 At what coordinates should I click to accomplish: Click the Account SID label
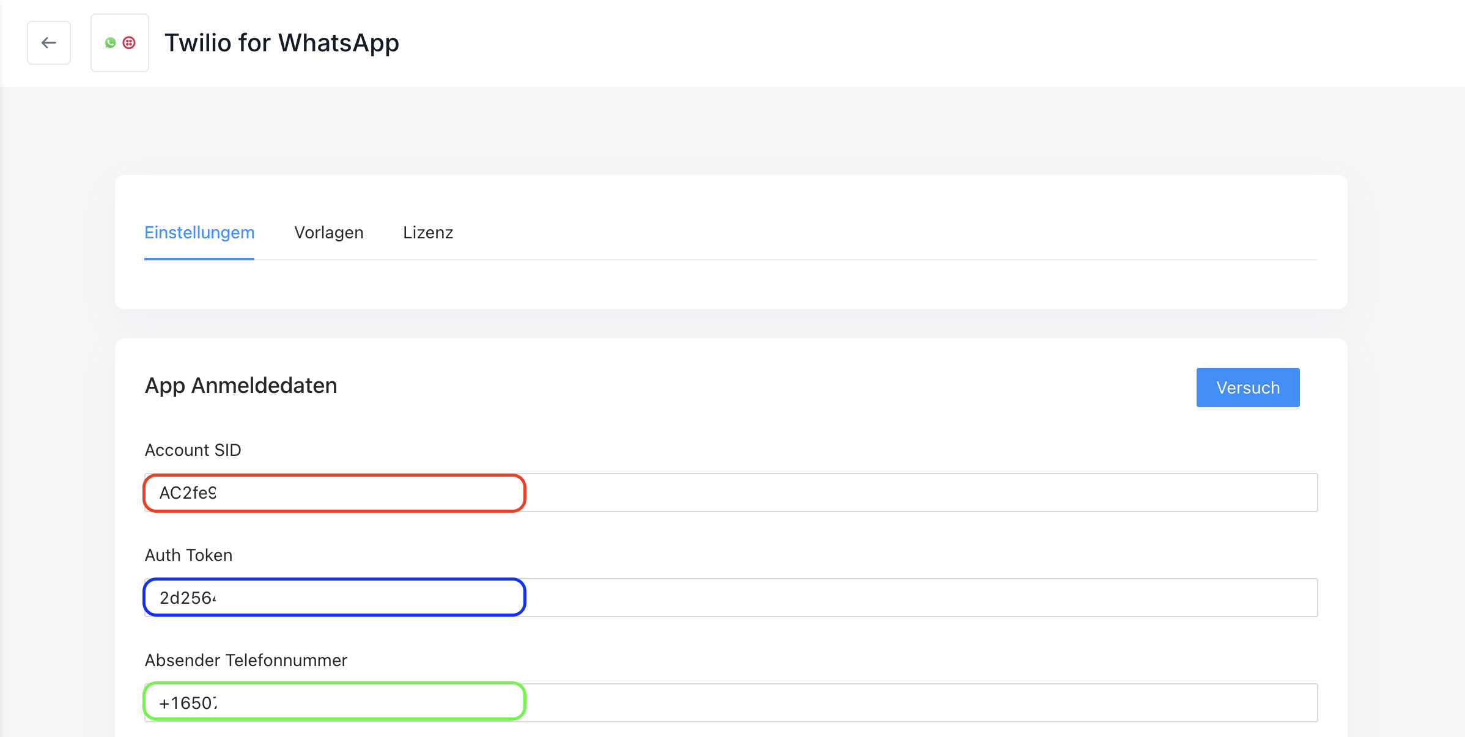(193, 450)
